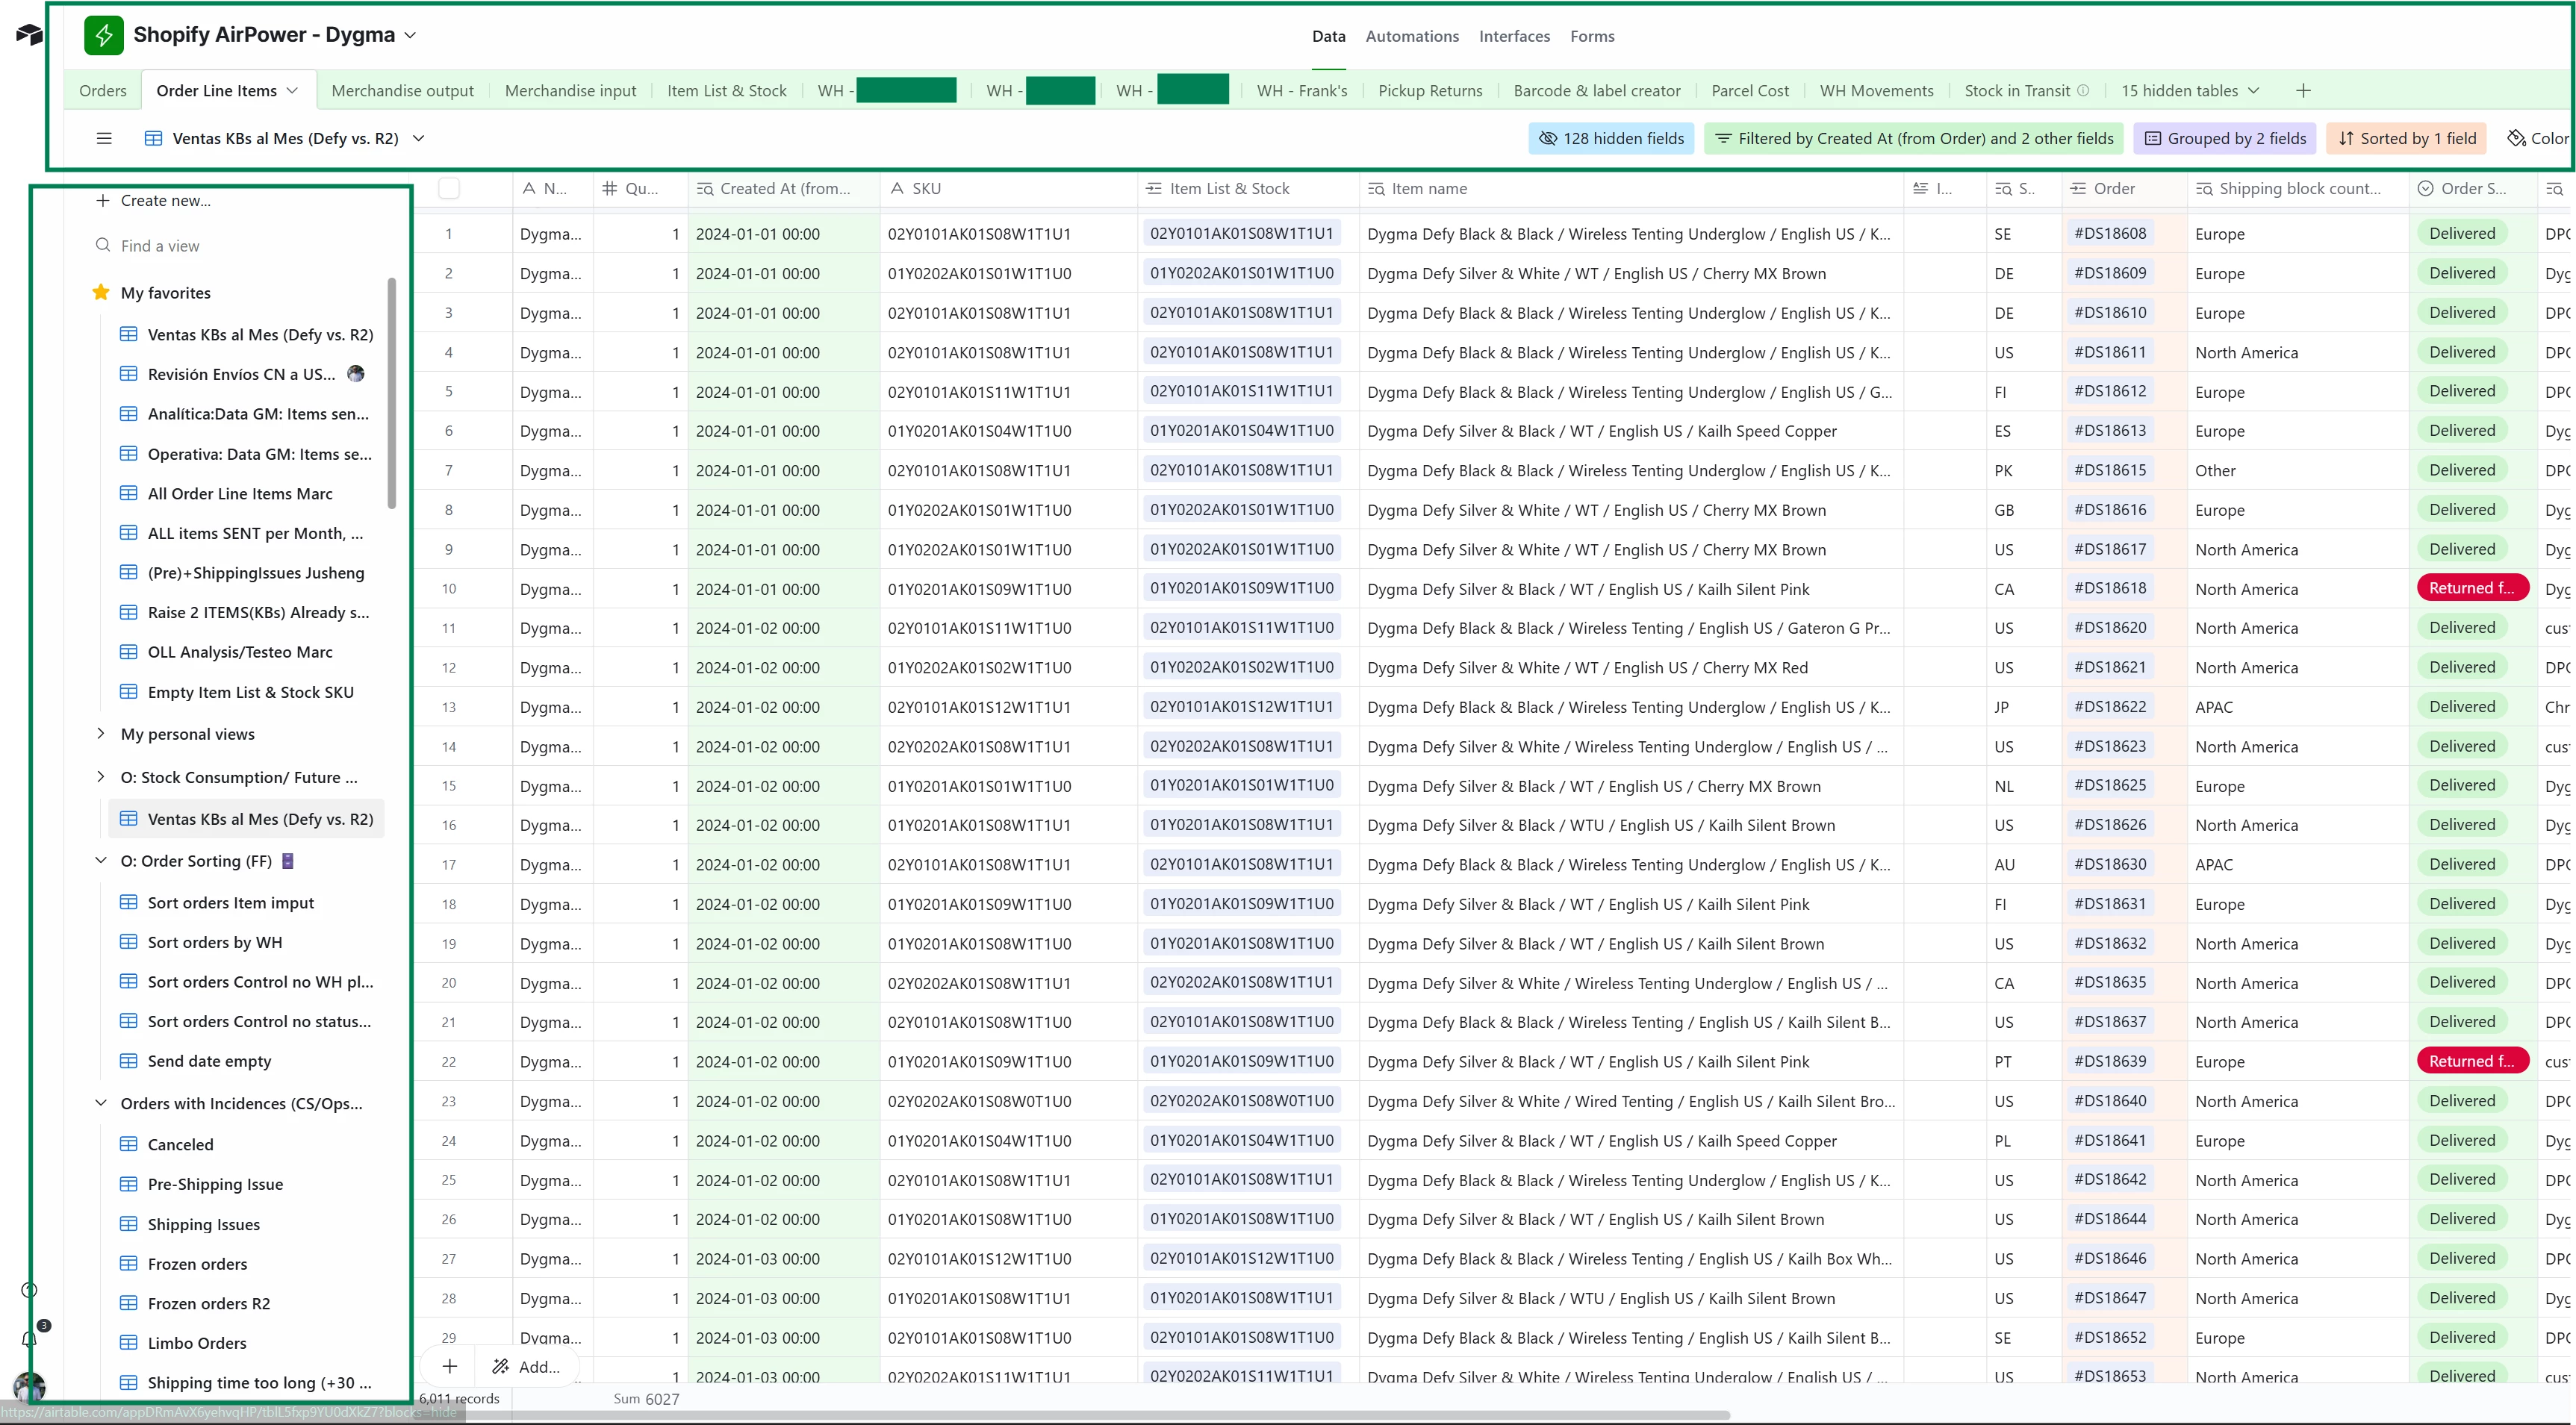Click Create new... in the sidebar

[153, 200]
